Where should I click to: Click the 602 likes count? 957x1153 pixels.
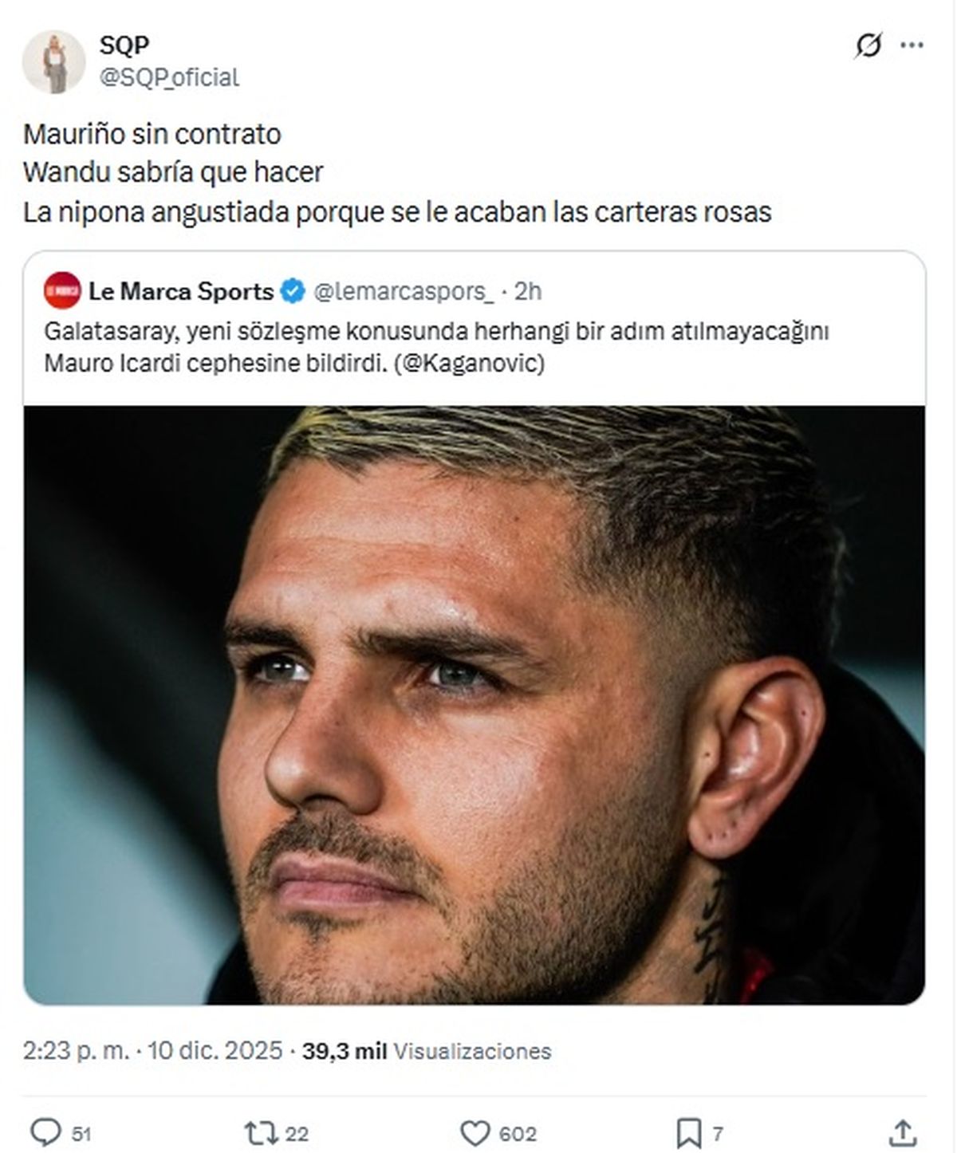(x=518, y=1134)
